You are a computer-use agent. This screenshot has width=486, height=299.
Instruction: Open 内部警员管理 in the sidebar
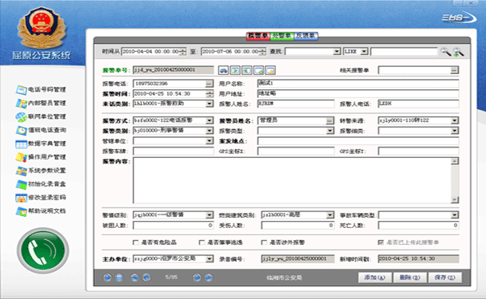(41, 103)
